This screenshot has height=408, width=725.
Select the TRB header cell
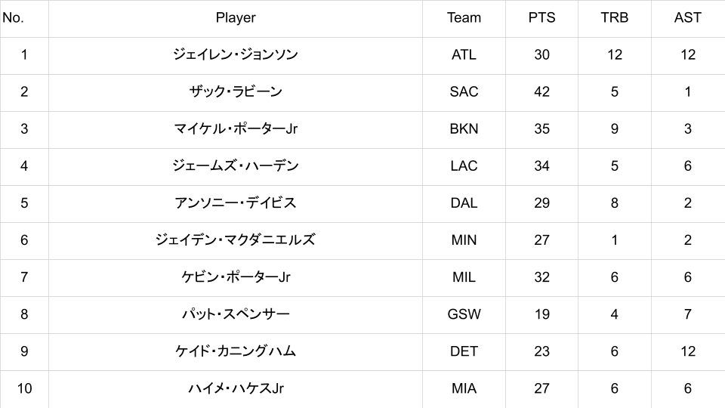coord(615,18)
